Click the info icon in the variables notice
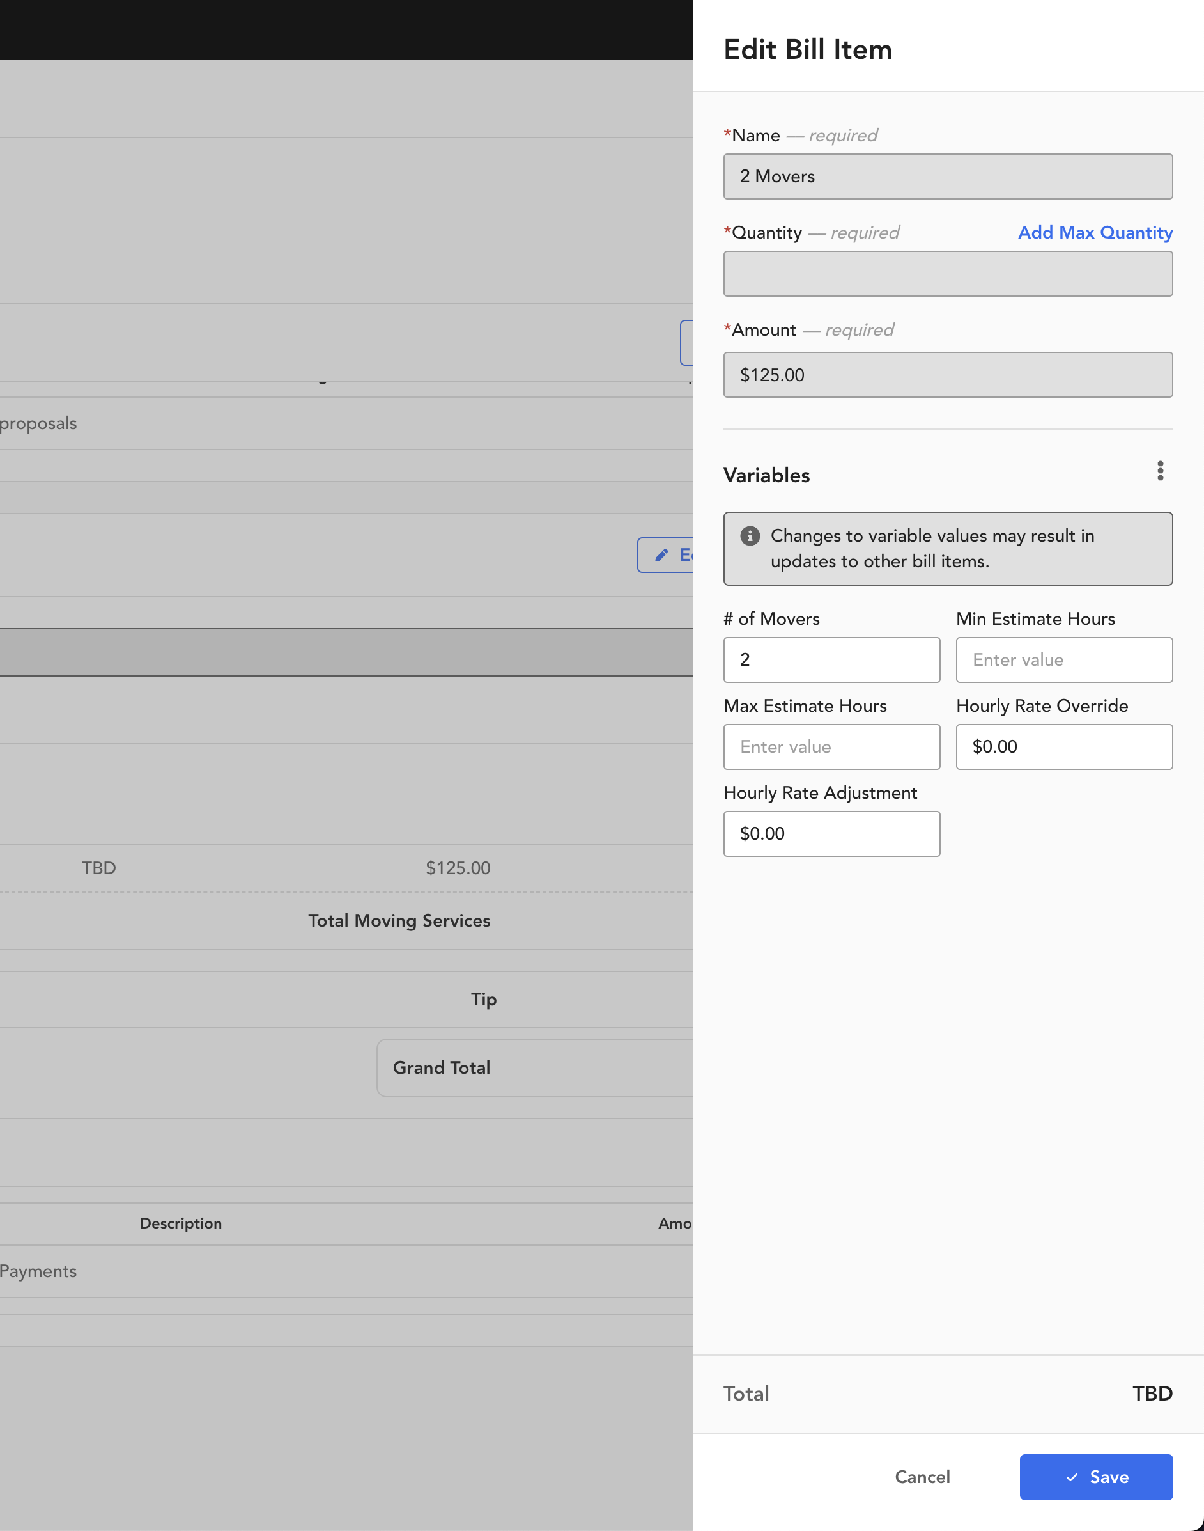1204x1531 pixels. 750,535
